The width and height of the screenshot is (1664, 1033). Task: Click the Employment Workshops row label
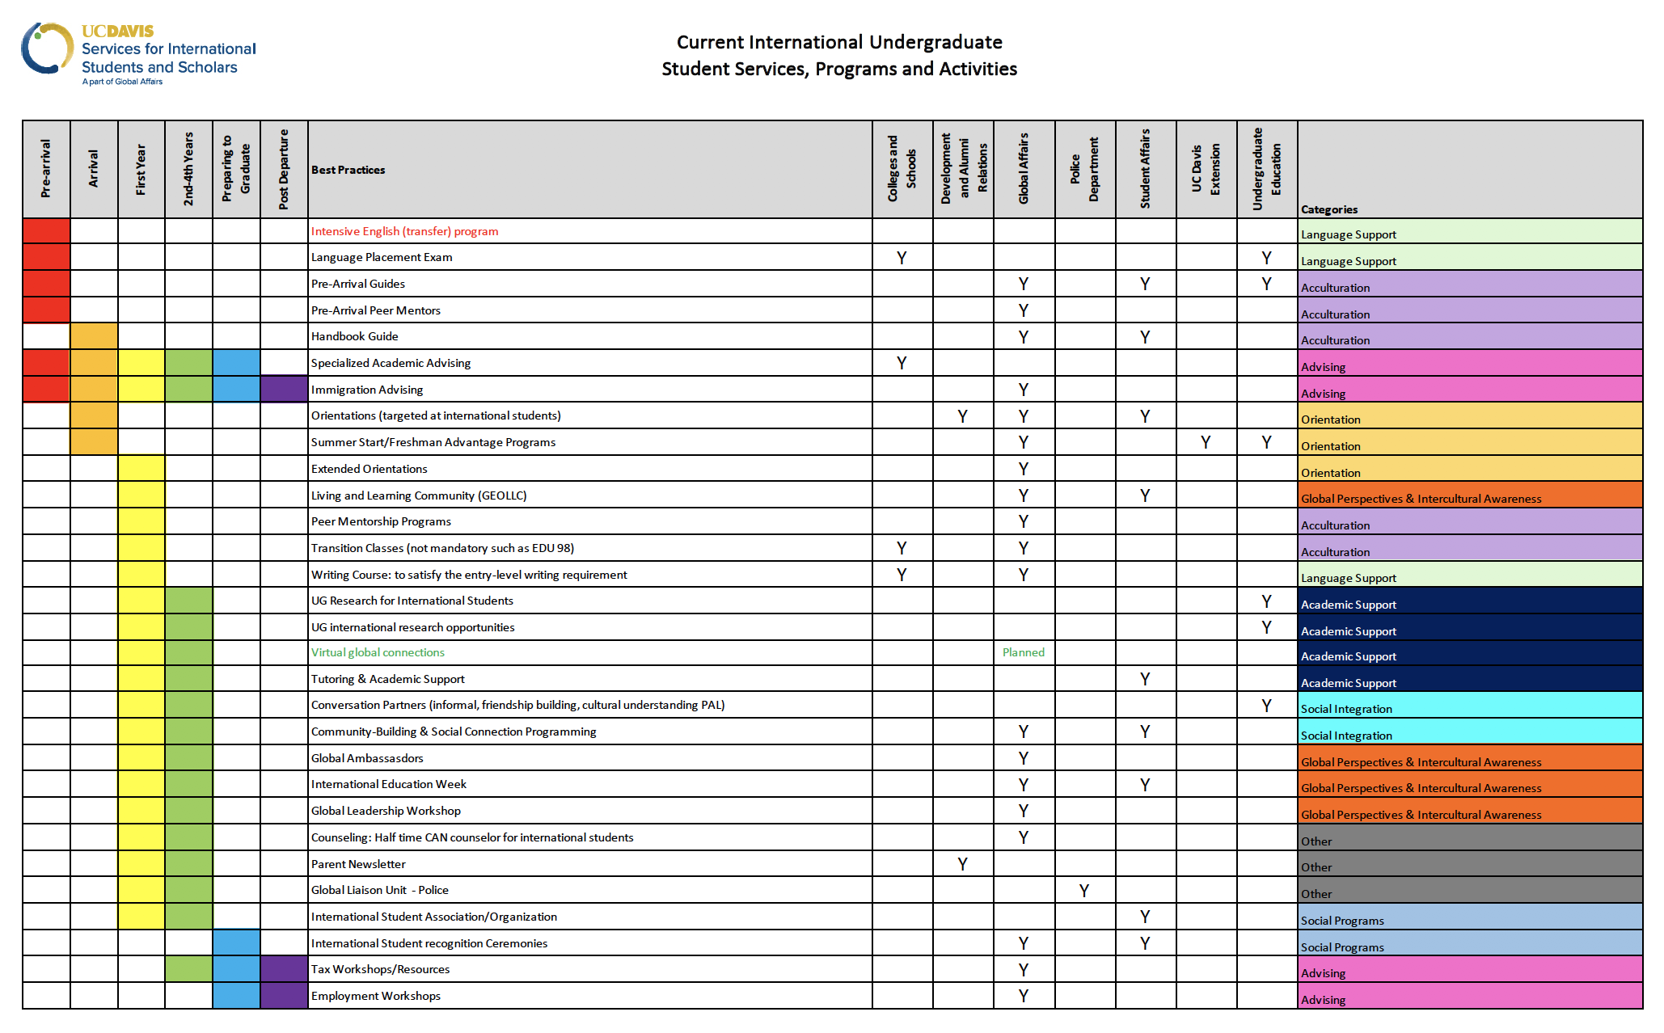[x=375, y=996]
